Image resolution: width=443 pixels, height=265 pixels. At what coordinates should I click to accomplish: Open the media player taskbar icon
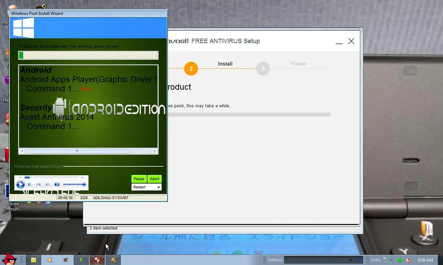click(x=49, y=260)
